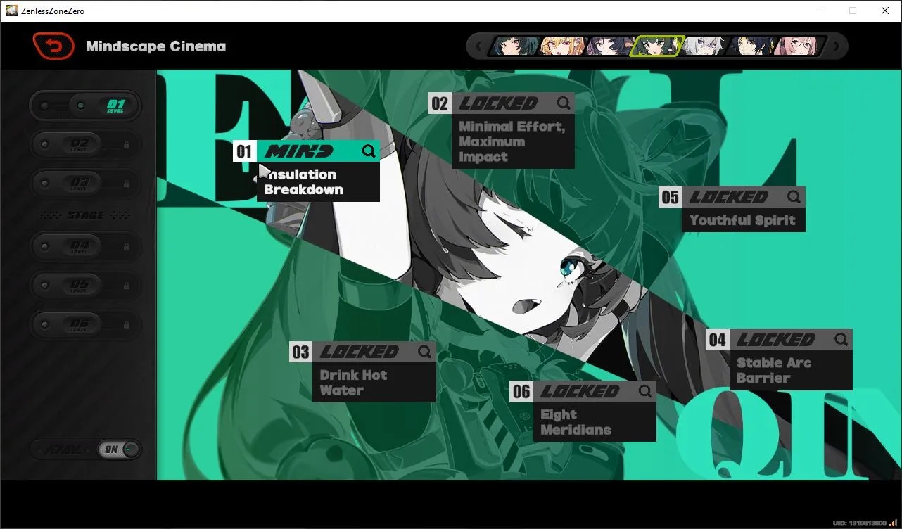This screenshot has height=529, width=902.
Task: Click the magnifier on Minimal Effort, Maximum Impact
Action: (x=564, y=103)
